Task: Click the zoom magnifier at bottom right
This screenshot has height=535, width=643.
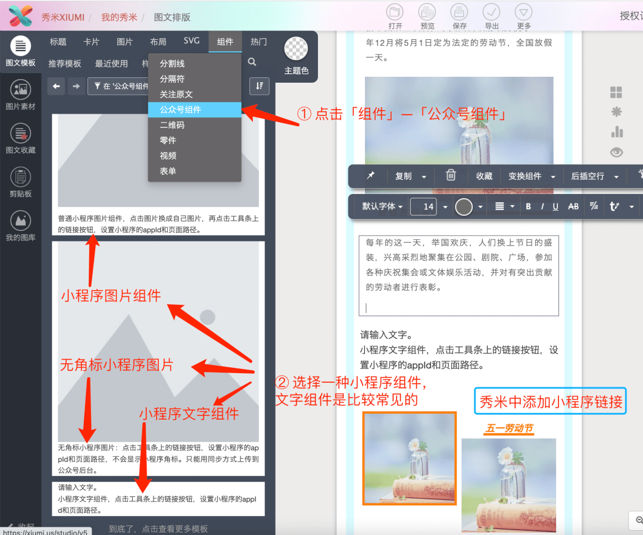Action: [x=638, y=520]
